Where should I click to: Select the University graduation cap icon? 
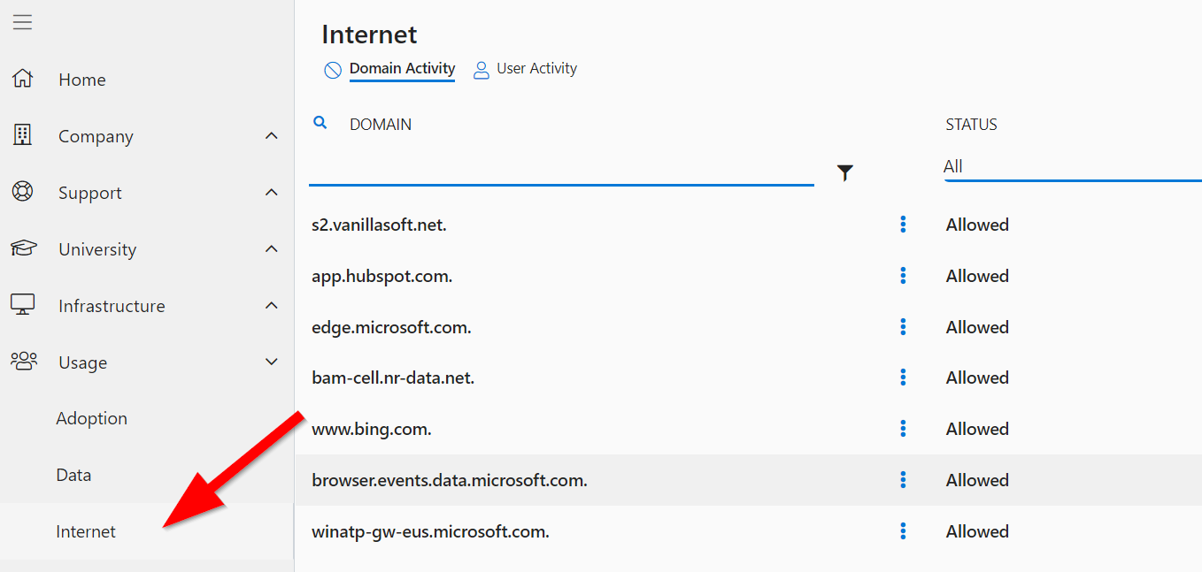pos(22,248)
